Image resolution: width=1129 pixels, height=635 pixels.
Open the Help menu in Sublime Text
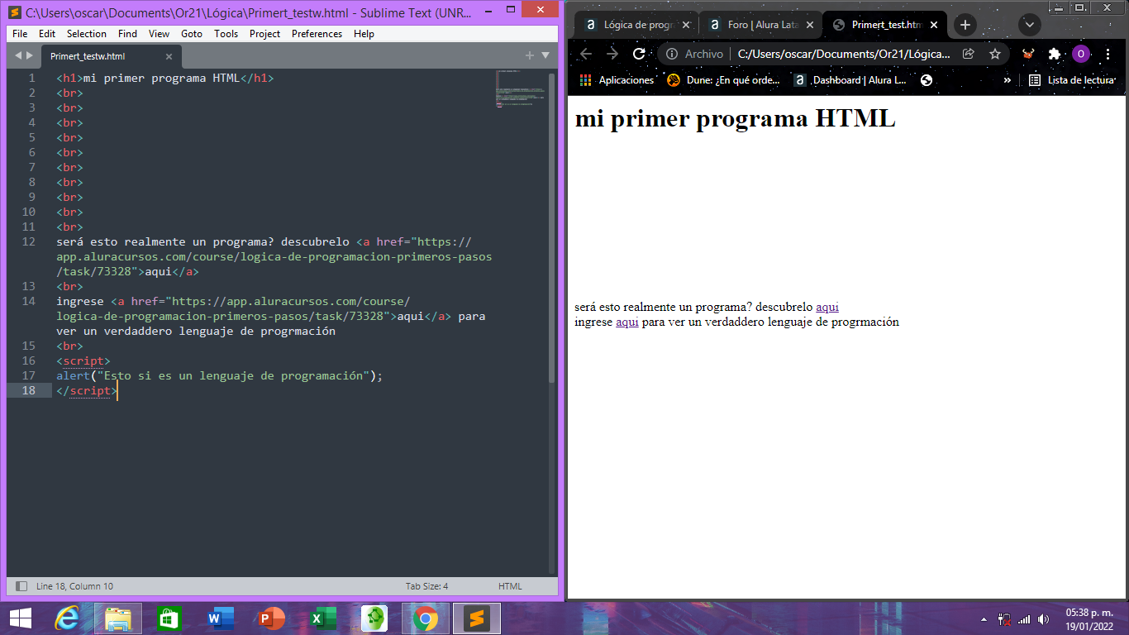tap(364, 34)
